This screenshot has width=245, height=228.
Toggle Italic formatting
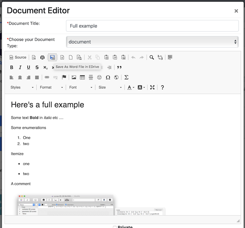[20, 67]
